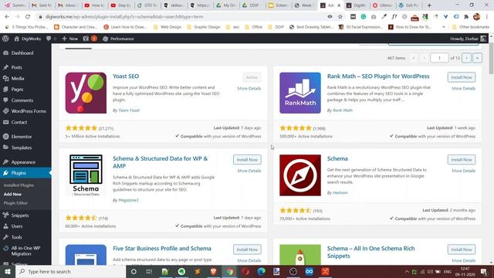Image resolution: width=494 pixels, height=278 pixels.
Task: Bookmark this page with the star icon
Action: coord(340,17)
